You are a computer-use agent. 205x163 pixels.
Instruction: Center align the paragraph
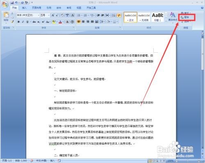click(83, 22)
